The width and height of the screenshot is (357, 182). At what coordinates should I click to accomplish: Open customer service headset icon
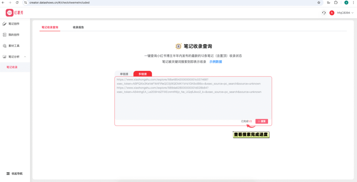click(x=324, y=13)
